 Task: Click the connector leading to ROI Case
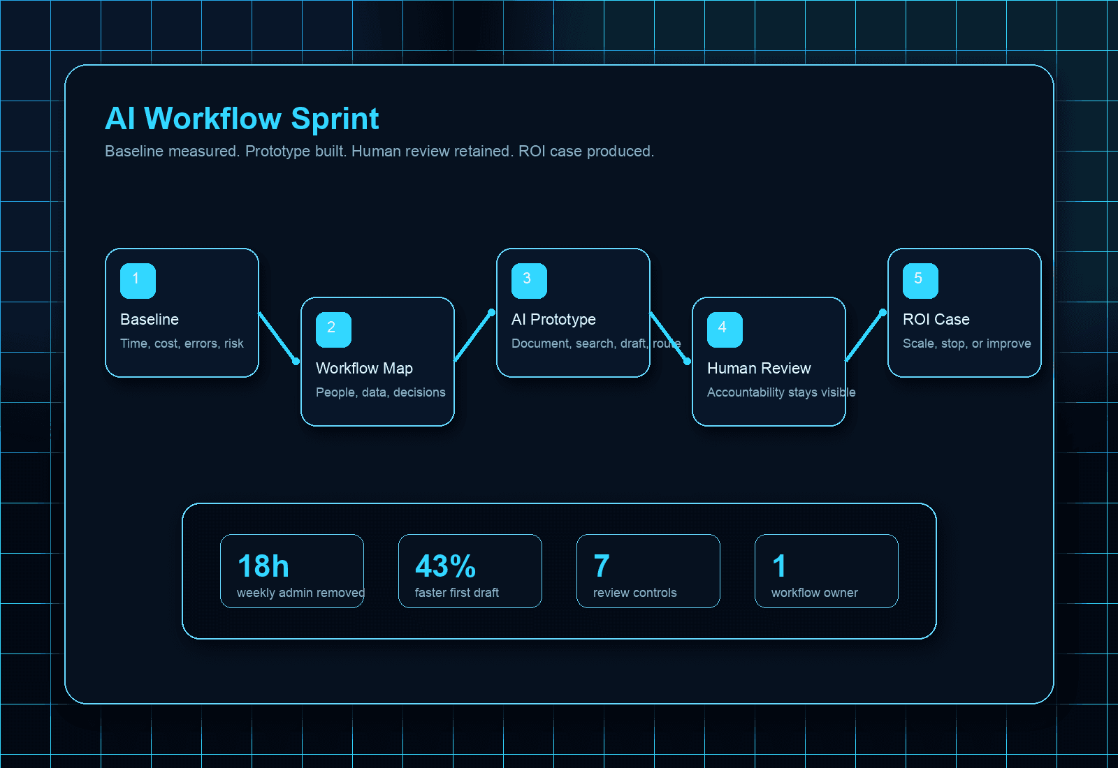pos(866,337)
